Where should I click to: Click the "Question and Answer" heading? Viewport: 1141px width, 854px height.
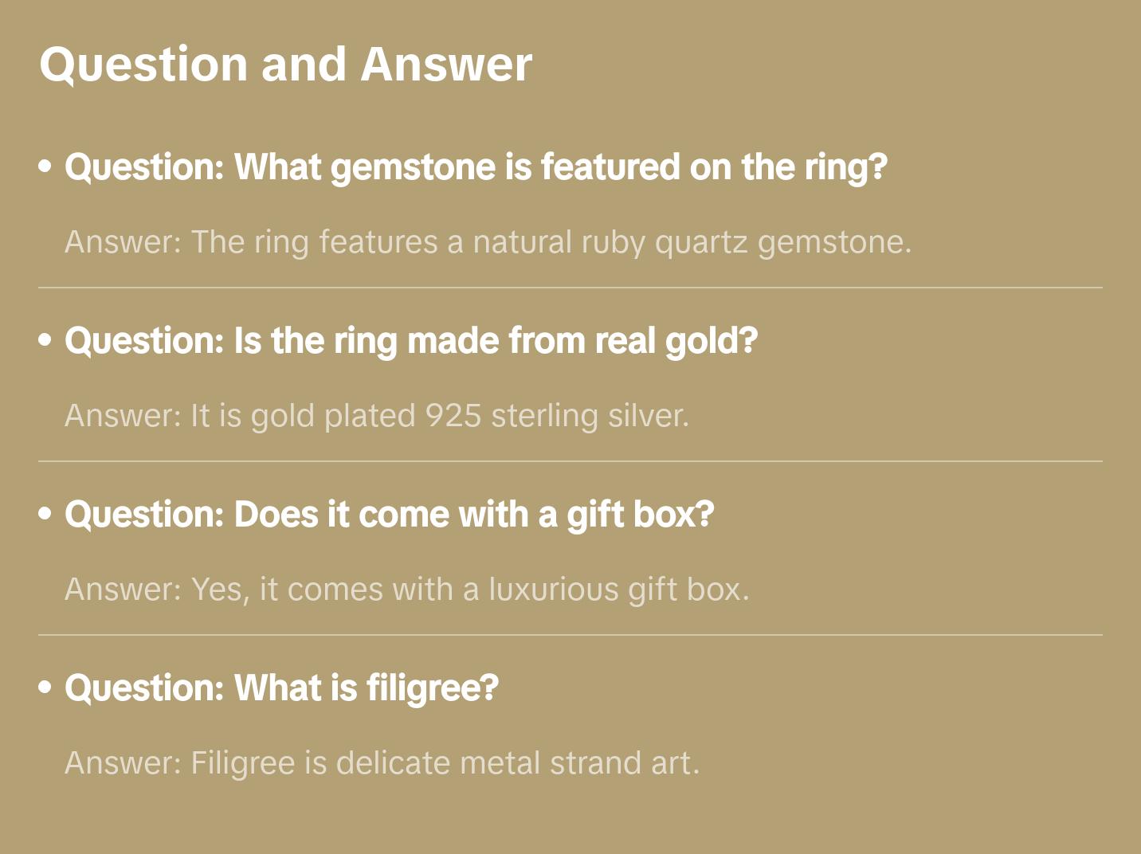[285, 64]
